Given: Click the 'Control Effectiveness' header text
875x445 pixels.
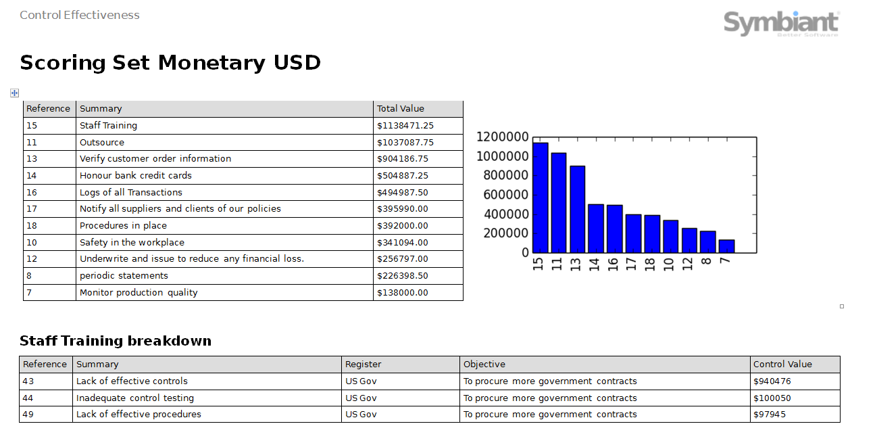Looking at the screenshot, I should click(x=80, y=15).
